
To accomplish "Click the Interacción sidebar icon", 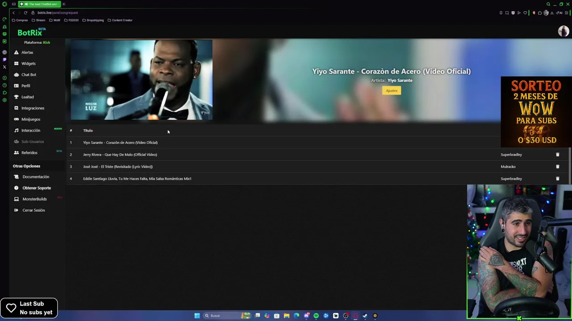I will (17, 130).
